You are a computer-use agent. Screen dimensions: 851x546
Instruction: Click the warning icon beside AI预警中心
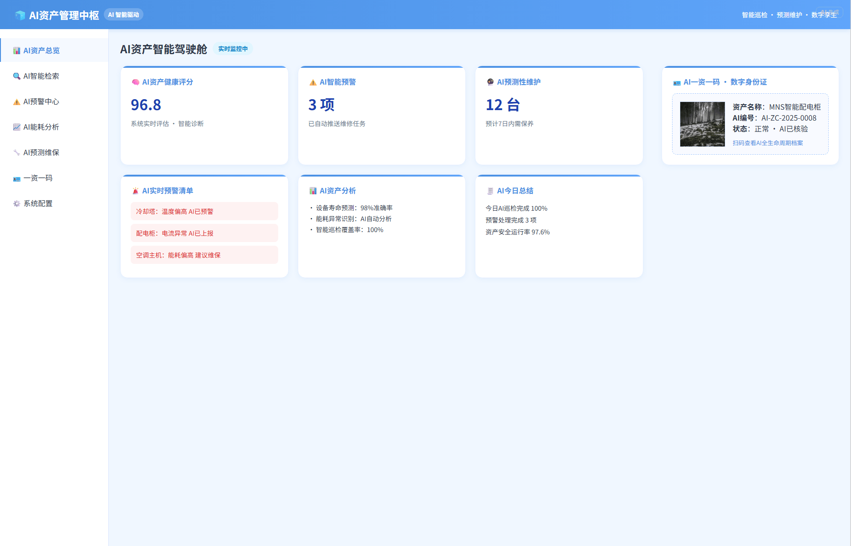[x=17, y=101]
